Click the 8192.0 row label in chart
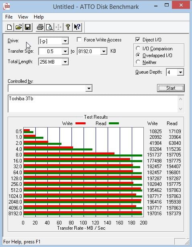This screenshot has height=247, width=192. pyautogui.click(x=15, y=214)
